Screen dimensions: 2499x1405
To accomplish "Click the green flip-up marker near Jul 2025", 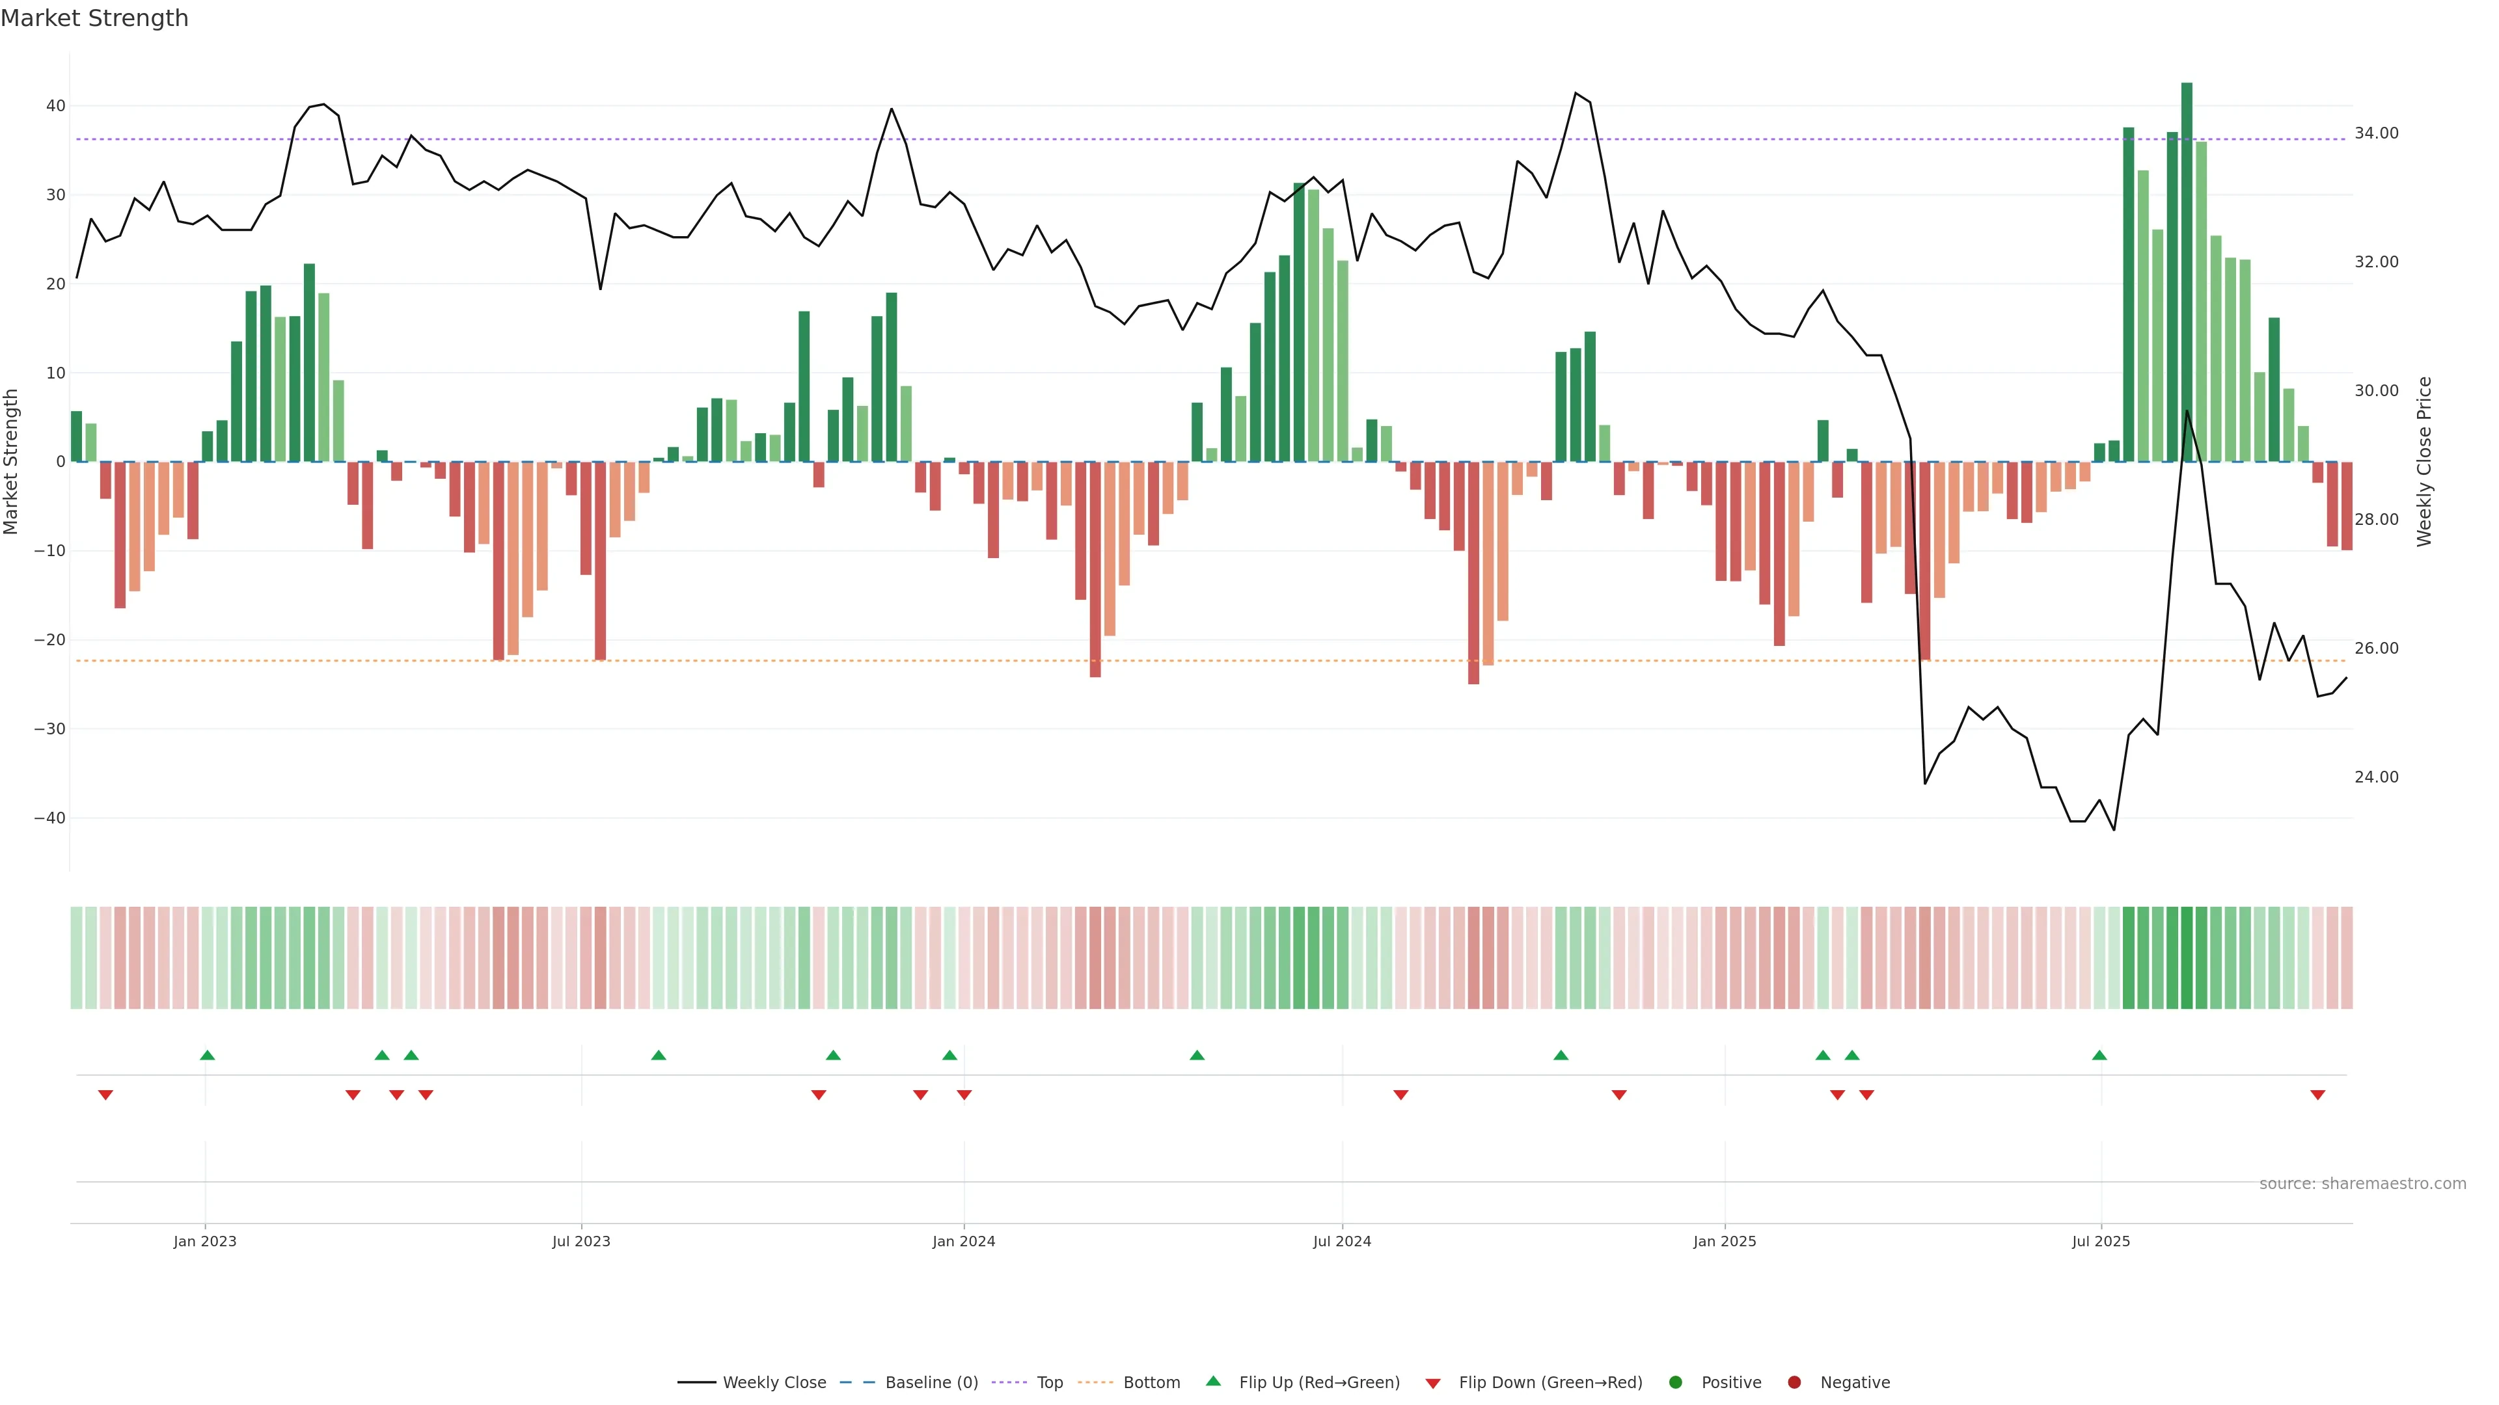I will coord(2099,1055).
